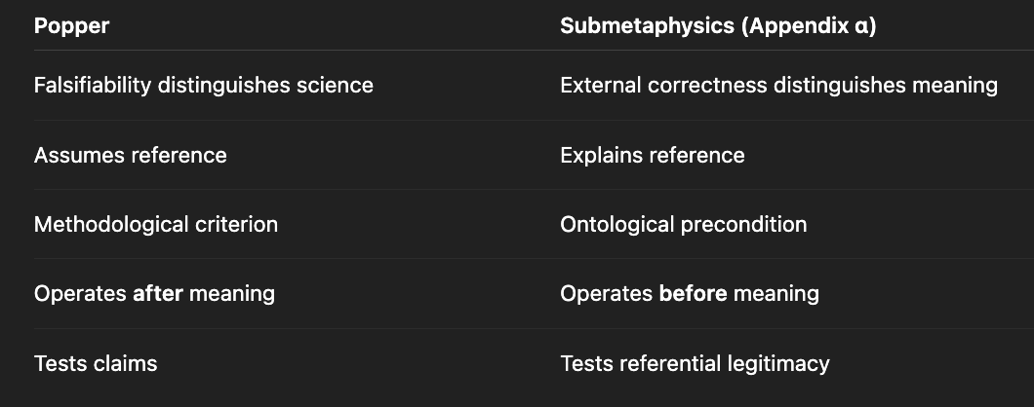Click the "Methodological criterion" cell
The width and height of the screenshot is (1034, 407).
coord(155,224)
